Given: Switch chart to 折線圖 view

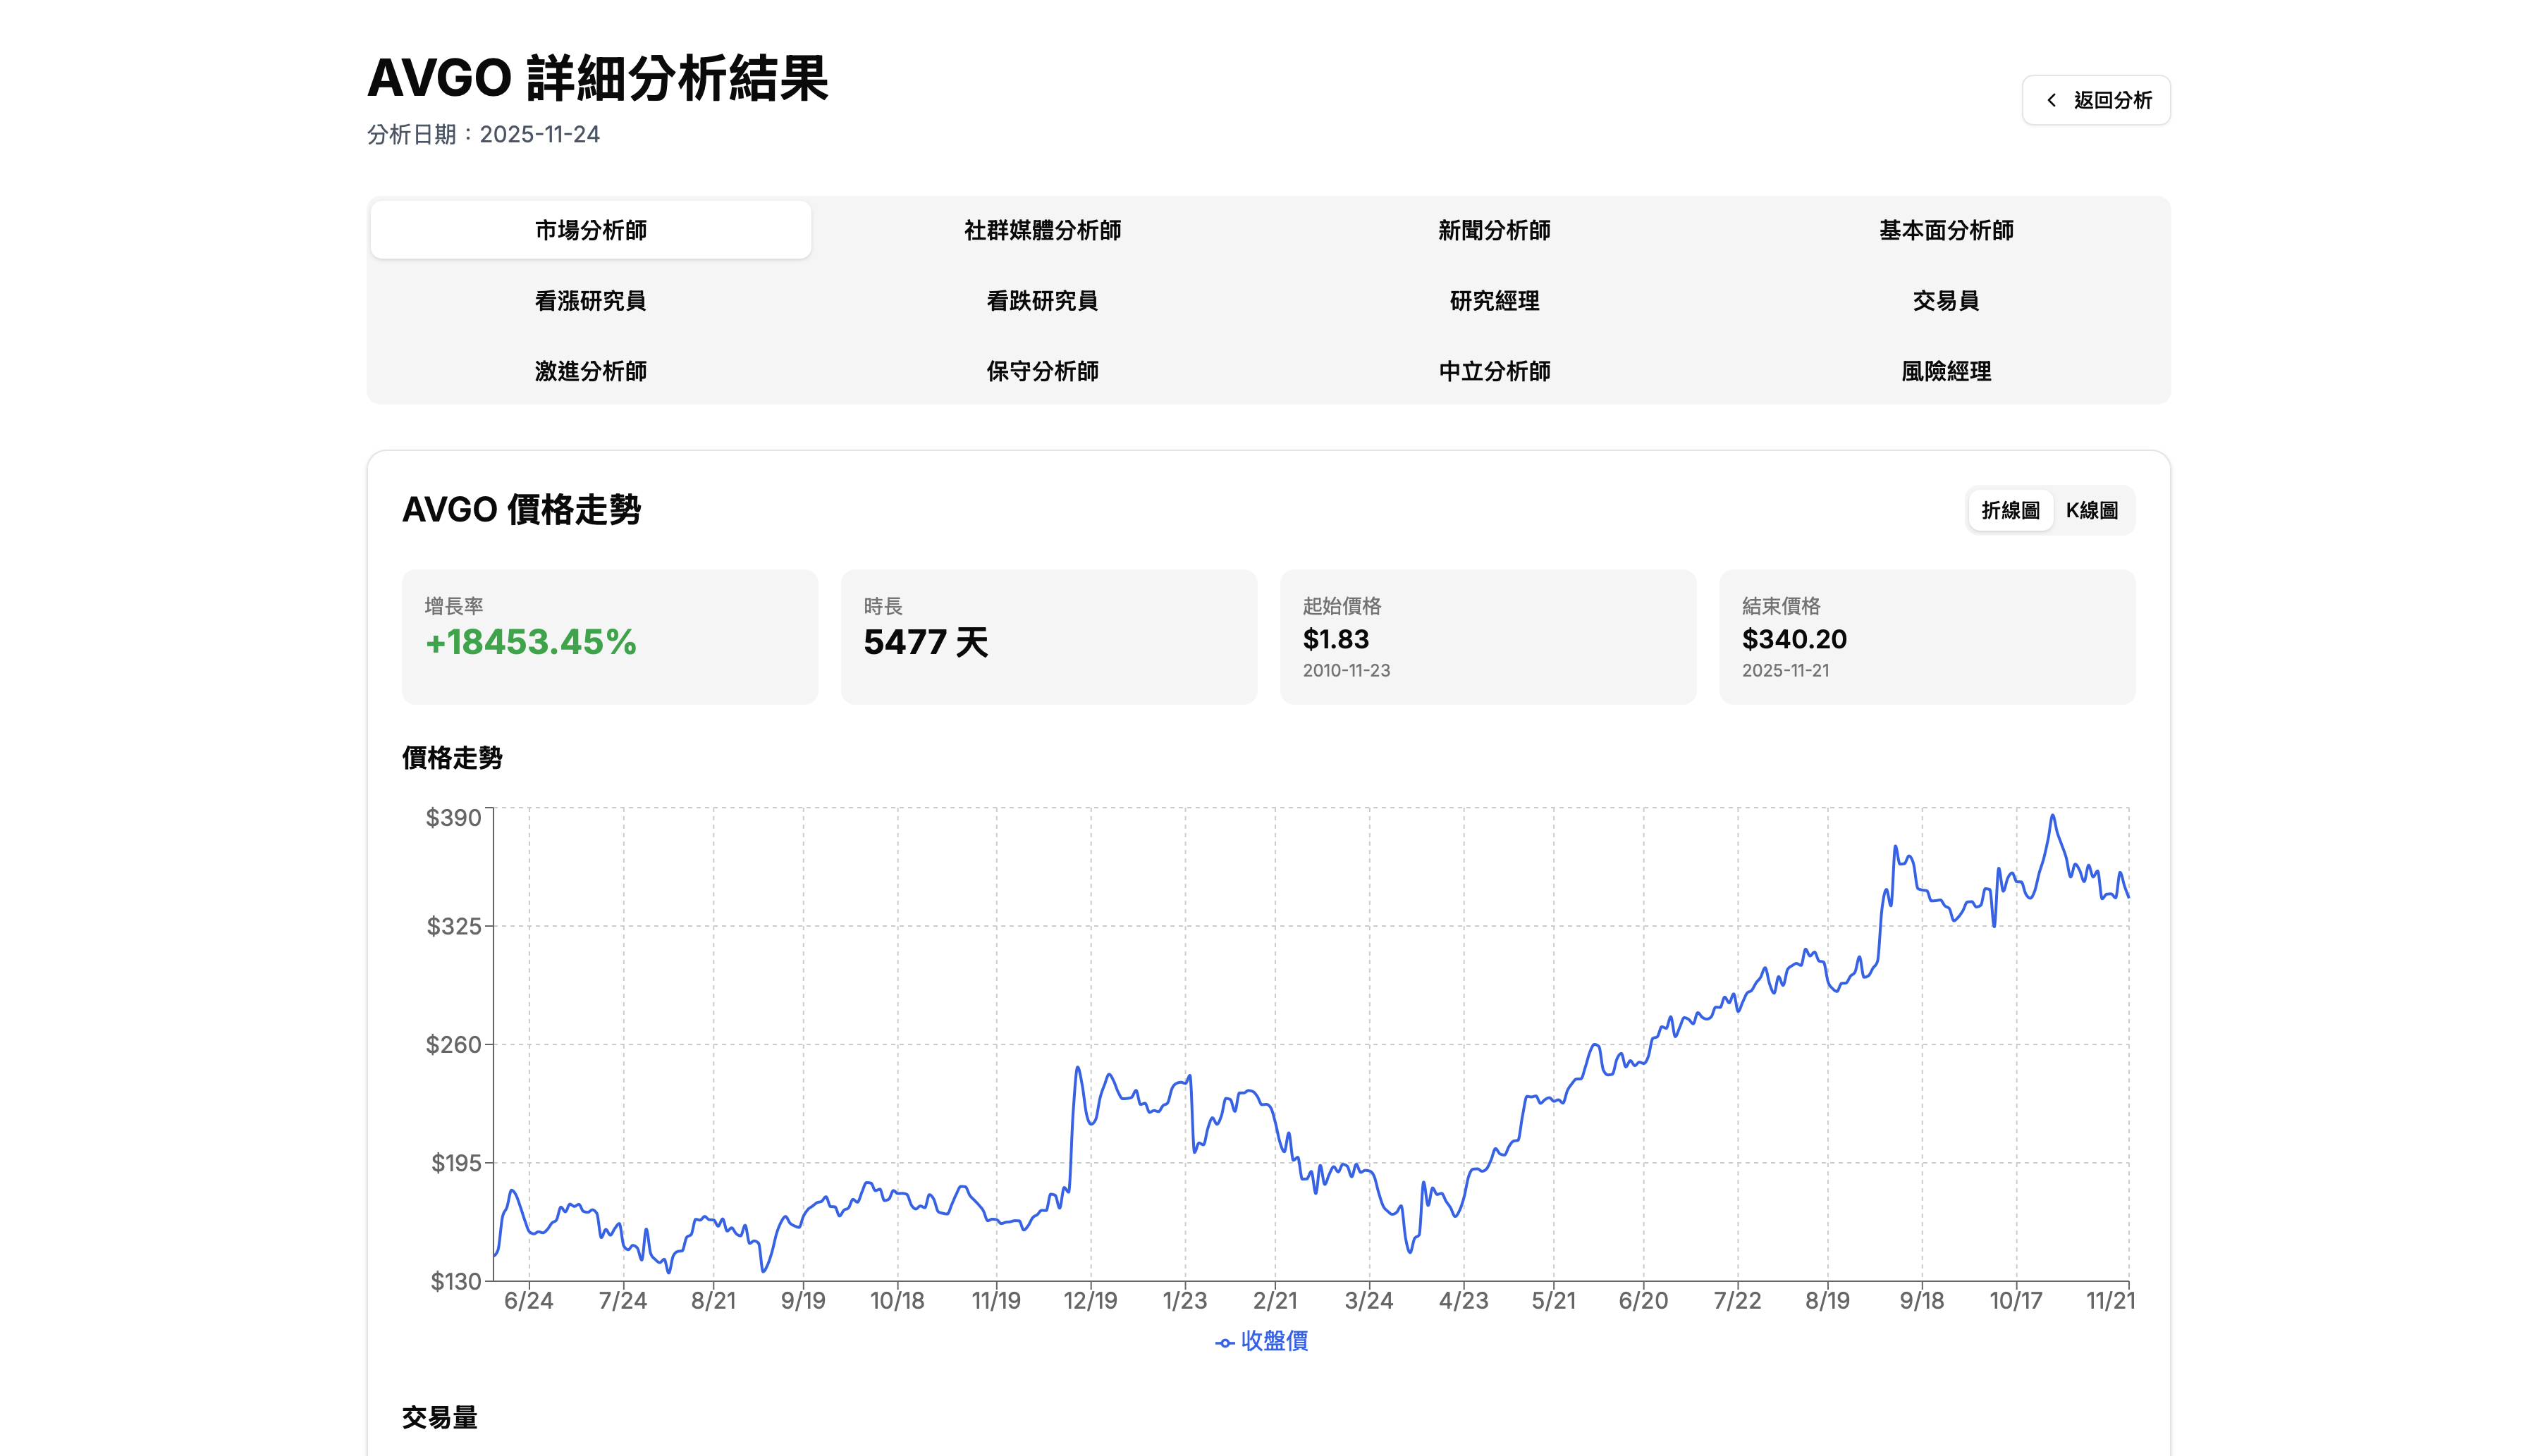Looking at the screenshot, I should click(x=2010, y=511).
